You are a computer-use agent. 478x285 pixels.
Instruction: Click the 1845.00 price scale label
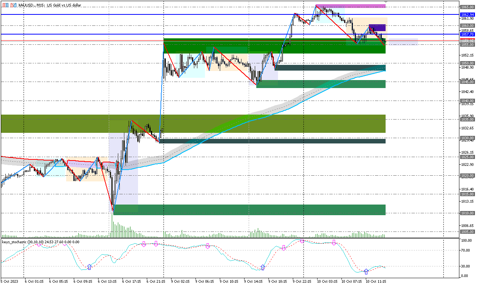click(x=467, y=82)
